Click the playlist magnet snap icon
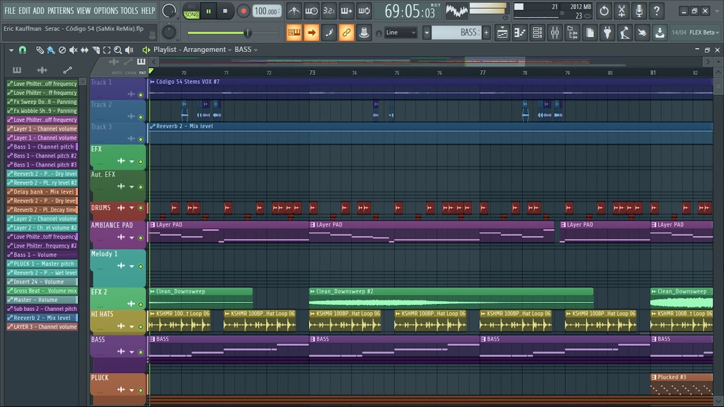 pos(22,50)
